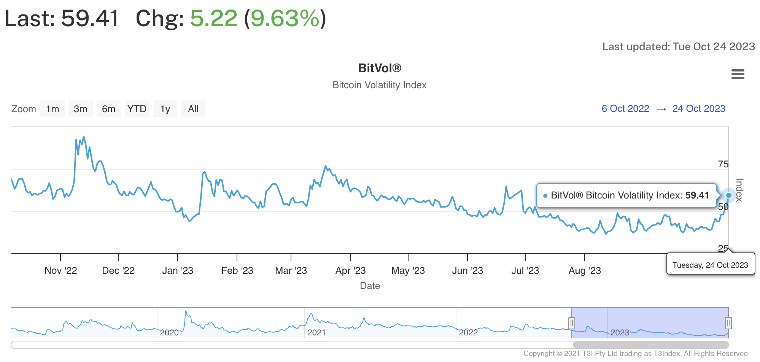Edit the 24 Oct 2023 end date
Screen dimensions: 760x362
698,109
